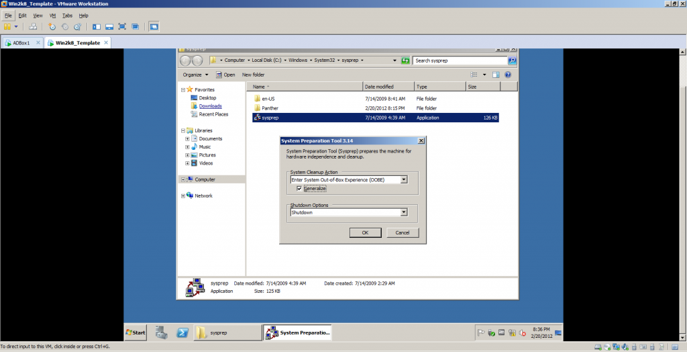
Task: Click the search magnifier icon
Action: click(x=512, y=60)
